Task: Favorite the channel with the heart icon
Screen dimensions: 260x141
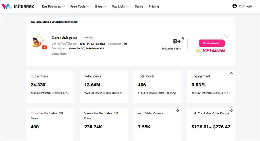Action: tap(226, 36)
